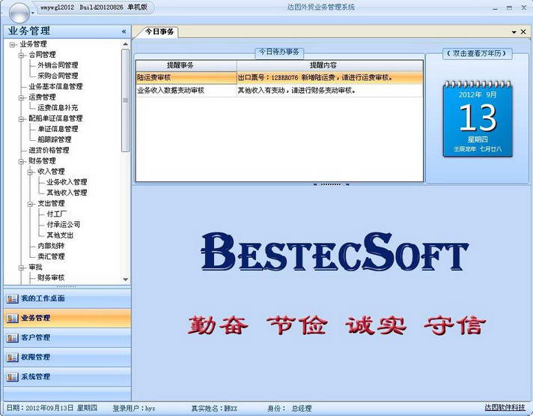Image resolution: width=533 pixels, height=416 pixels.
Task: Switch to the 今日事务 tab
Action: 159,31
